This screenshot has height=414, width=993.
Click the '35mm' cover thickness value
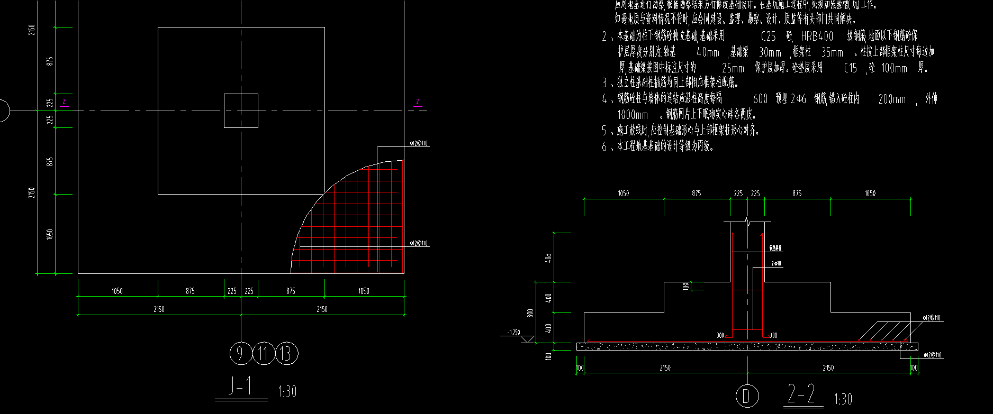[832, 52]
